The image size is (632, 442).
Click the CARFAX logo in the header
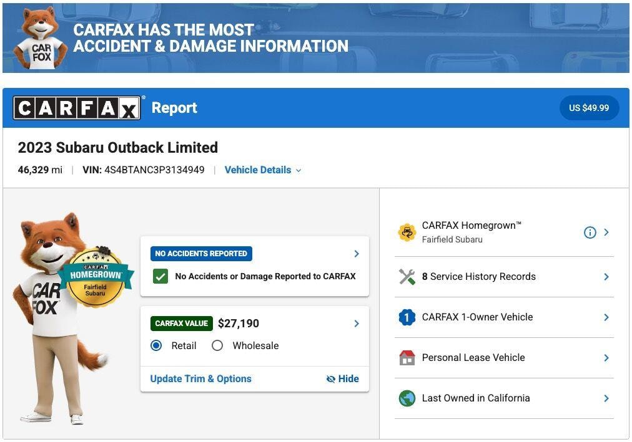(77, 108)
